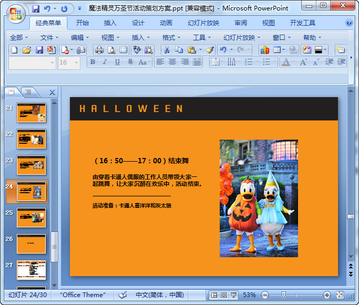The height and width of the screenshot is (305, 359).
Task: Start Slide Show view from status bar
Action: 233,295
